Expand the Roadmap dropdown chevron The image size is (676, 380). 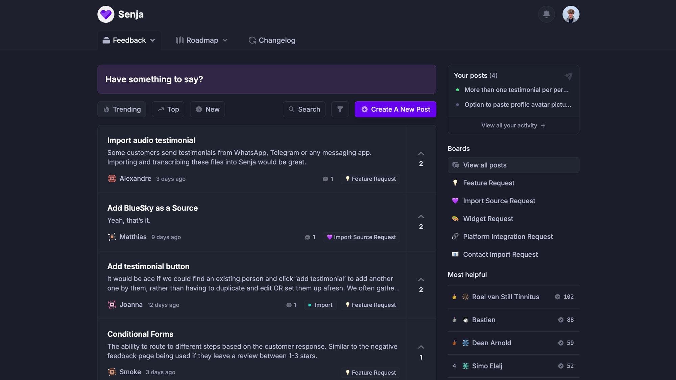[x=225, y=40]
